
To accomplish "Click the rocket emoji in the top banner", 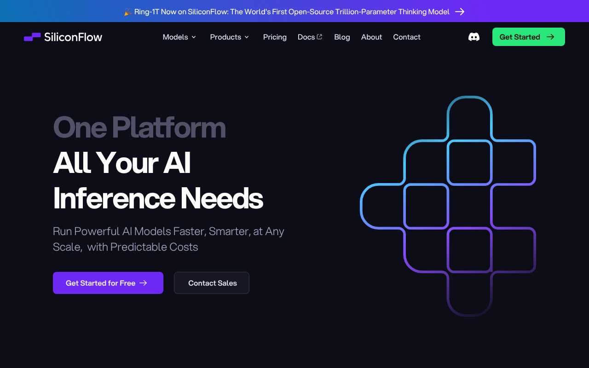I will pyautogui.click(x=127, y=11).
